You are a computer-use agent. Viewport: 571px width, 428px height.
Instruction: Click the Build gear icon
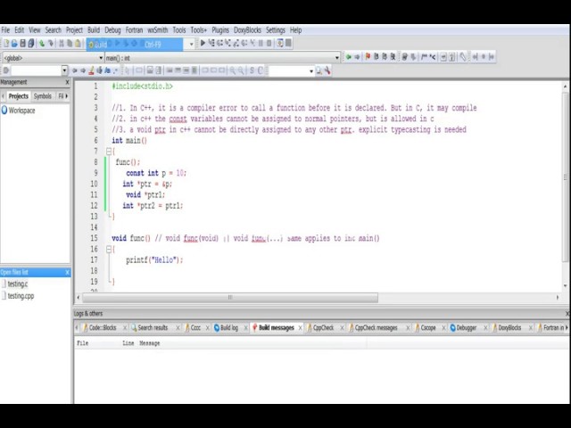click(x=91, y=45)
